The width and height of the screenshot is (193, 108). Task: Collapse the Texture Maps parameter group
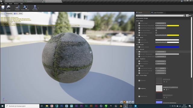coord(137,76)
